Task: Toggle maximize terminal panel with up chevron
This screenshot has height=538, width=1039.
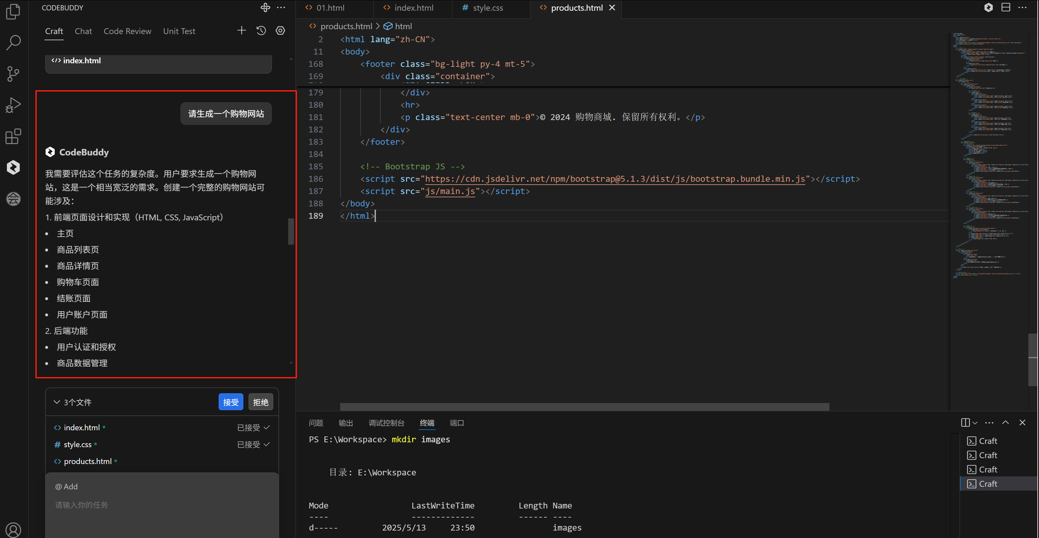Action: [1006, 422]
